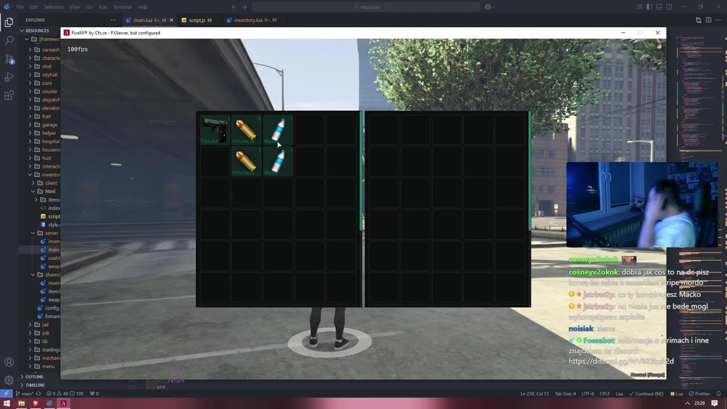Collapse the html folder
Image resolution: width=727 pixels, height=409 pixels.
coord(44,191)
